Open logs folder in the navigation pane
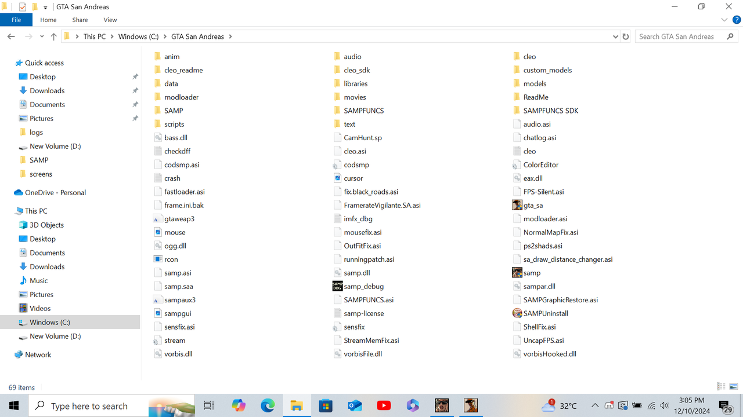The width and height of the screenshot is (743, 417). tap(36, 132)
